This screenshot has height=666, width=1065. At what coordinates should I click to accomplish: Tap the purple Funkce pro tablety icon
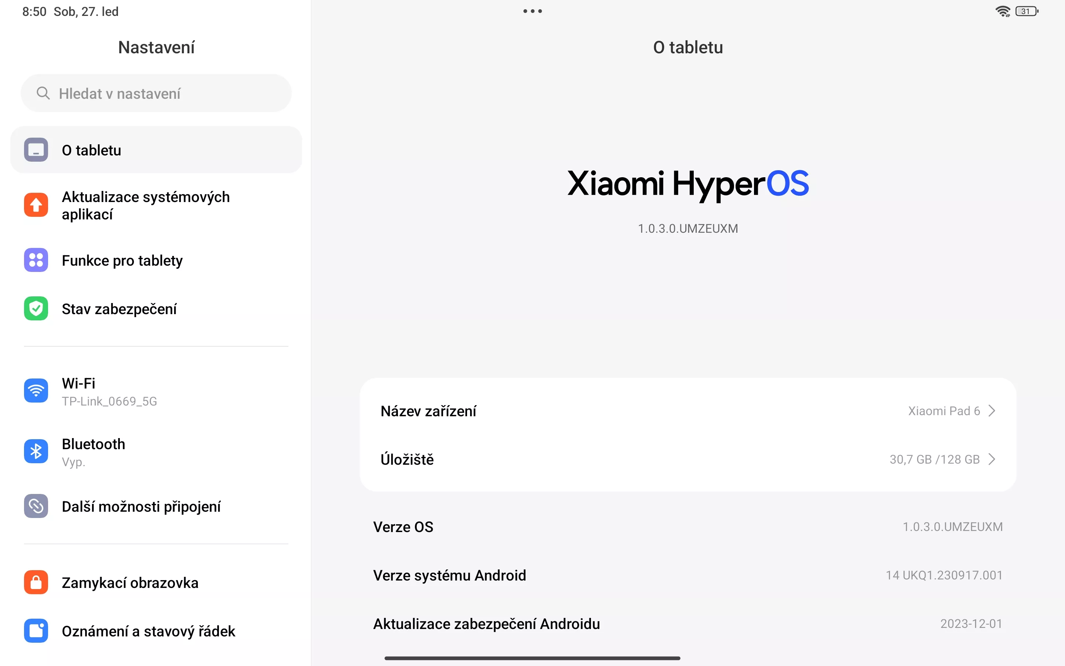(x=36, y=260)
